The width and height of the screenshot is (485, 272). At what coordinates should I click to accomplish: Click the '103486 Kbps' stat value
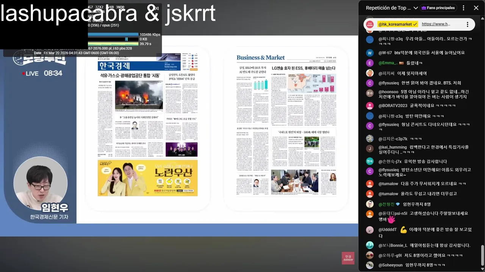point(150,34)
